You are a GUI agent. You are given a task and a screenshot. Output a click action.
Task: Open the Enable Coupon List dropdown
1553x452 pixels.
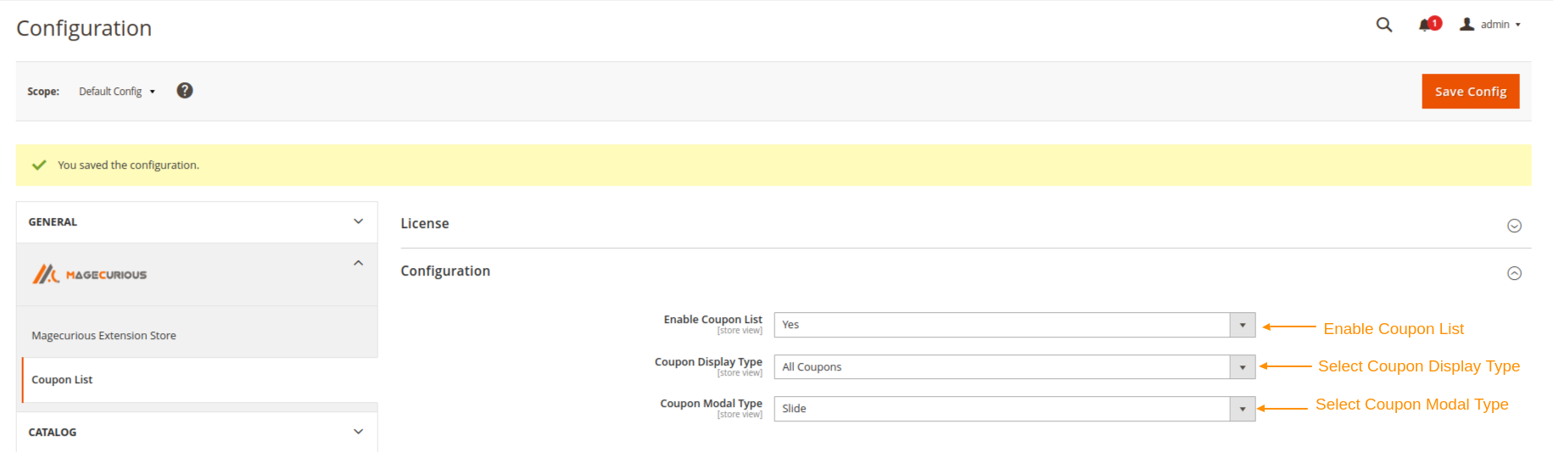tap(1014, 325)
